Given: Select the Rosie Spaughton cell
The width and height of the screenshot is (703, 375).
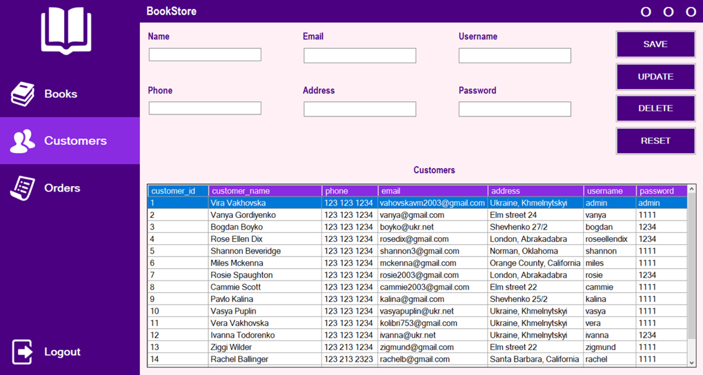Looking at the screenshot, I should tap(265, 275).
